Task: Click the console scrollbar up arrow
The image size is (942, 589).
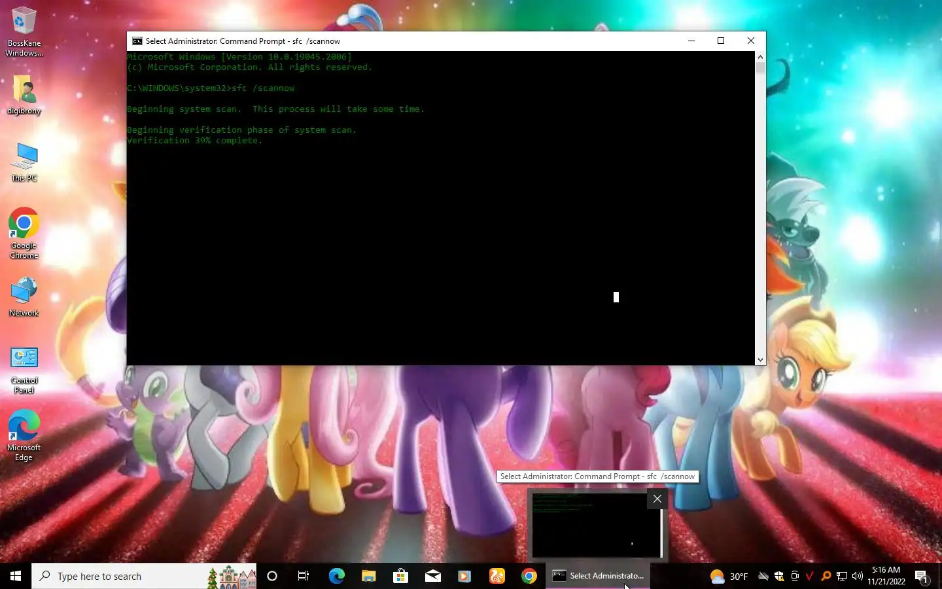Action: point(760,57)
